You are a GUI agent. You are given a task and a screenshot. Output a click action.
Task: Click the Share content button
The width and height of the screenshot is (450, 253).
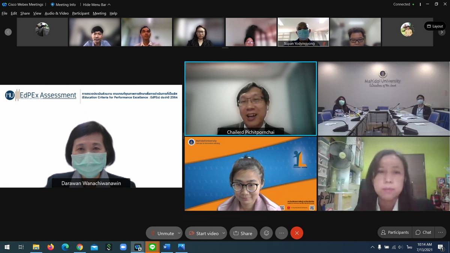[x=243, y=233]
